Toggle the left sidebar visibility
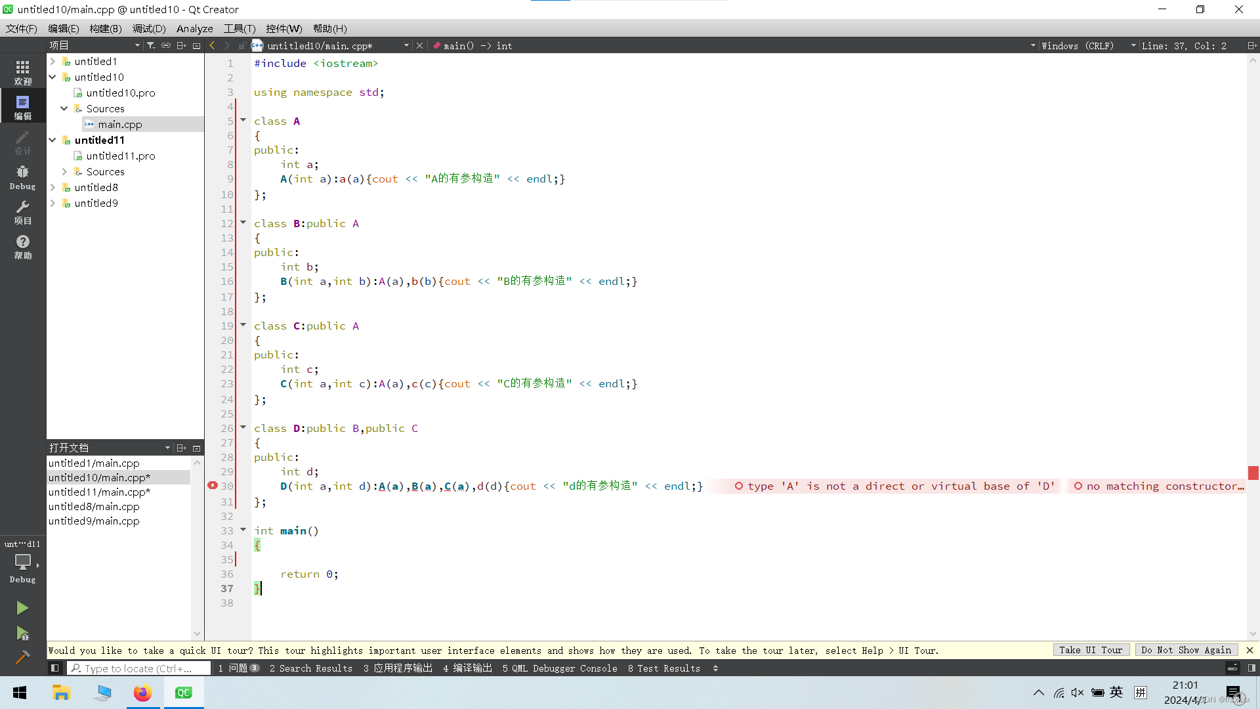Image resolution: width=1260 pixels, height=709 pixels. point(55,668)
